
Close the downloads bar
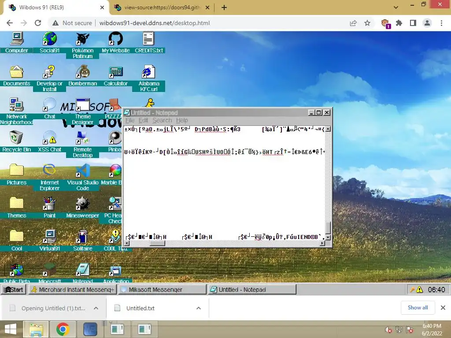(443, 308)
